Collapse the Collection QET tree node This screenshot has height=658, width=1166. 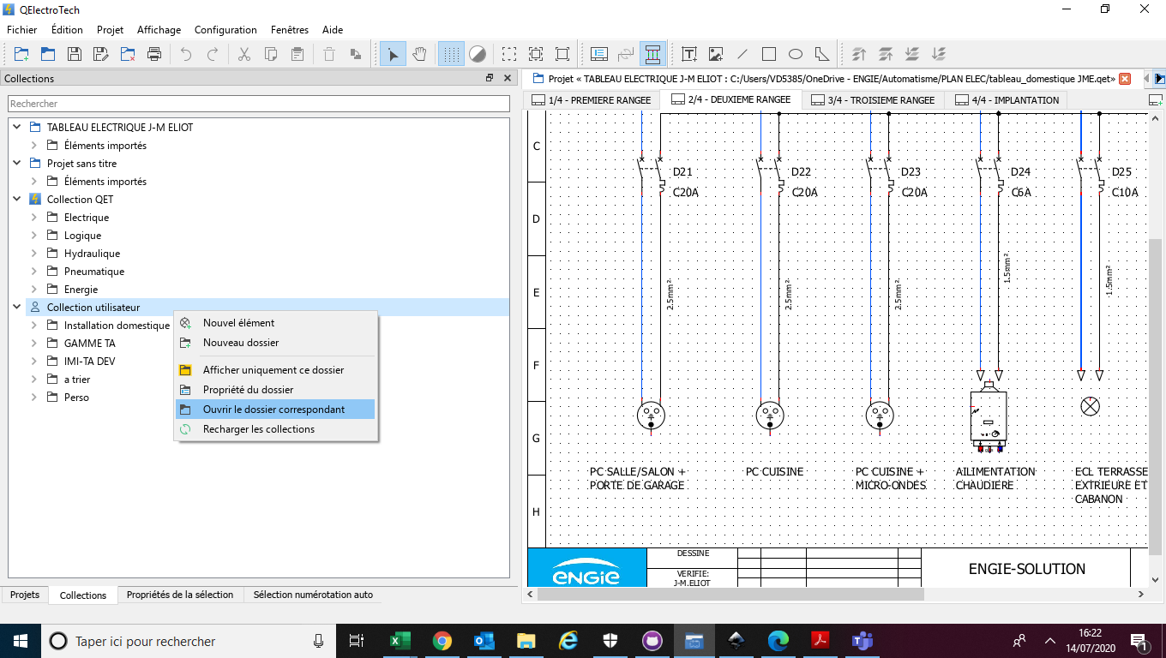(17, 200)
